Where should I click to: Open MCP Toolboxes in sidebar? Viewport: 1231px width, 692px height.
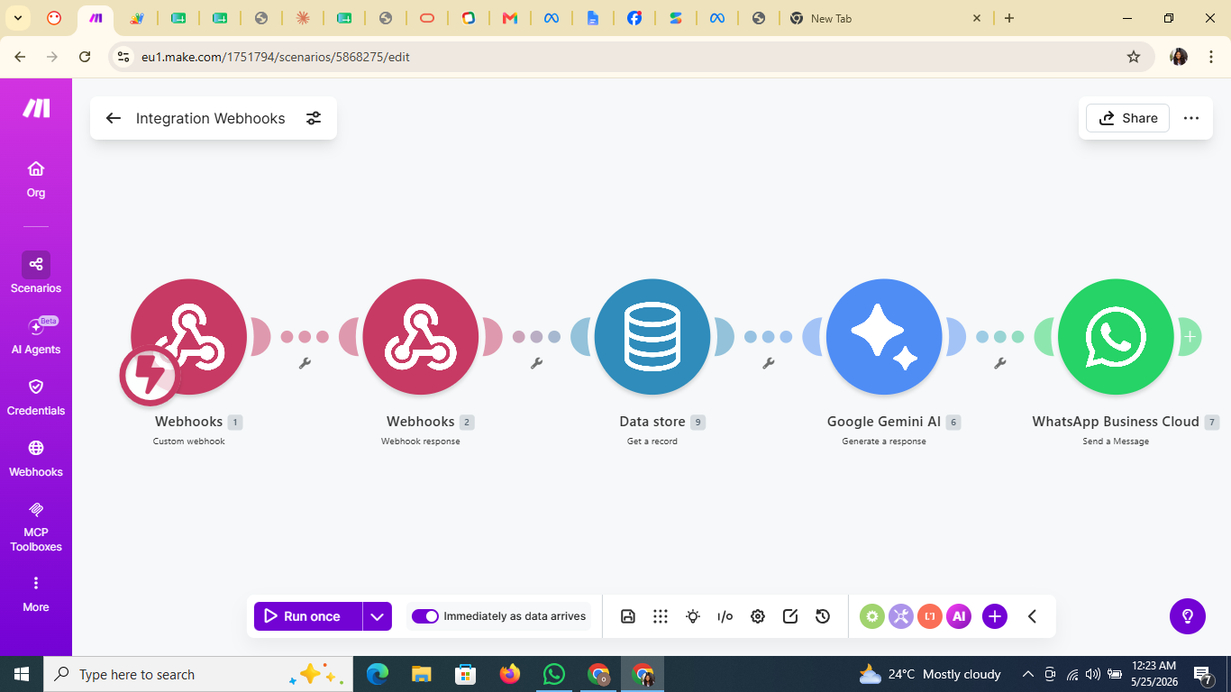(x=36, y=526)
